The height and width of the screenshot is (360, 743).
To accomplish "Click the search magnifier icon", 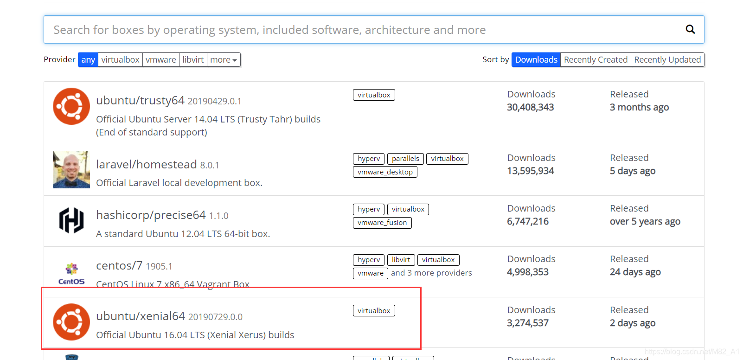I will click(690, 30).
